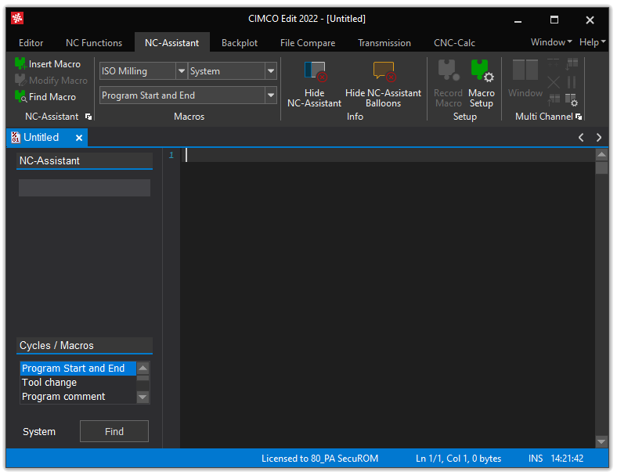Open Macro Setup
Image resolution: width=617 pixels, height=475 pixels.
(482, 85)
